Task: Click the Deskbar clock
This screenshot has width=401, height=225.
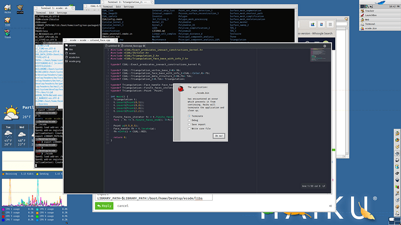Action: (x=394, y=6)
